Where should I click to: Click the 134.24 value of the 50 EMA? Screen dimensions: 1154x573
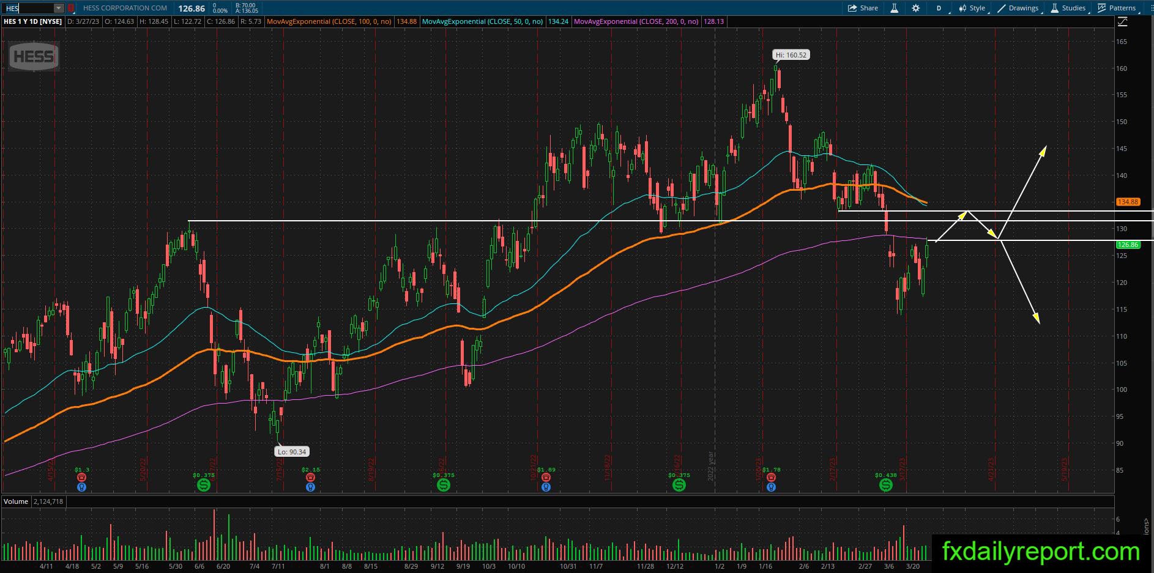(558, 21)
